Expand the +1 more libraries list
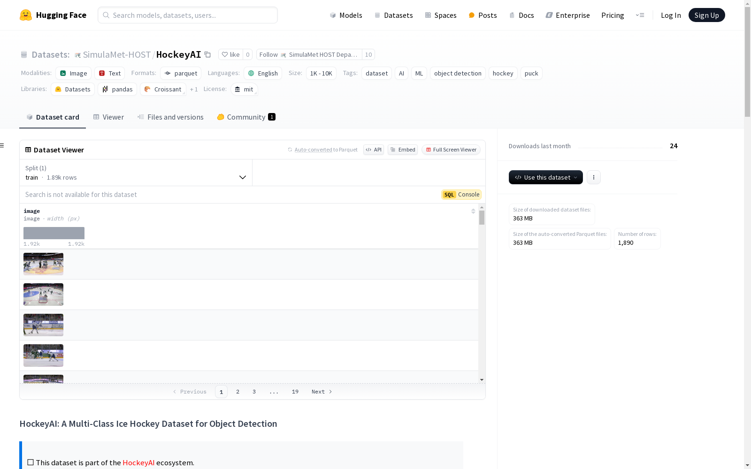Screen dimensions: 751x469 194,89
